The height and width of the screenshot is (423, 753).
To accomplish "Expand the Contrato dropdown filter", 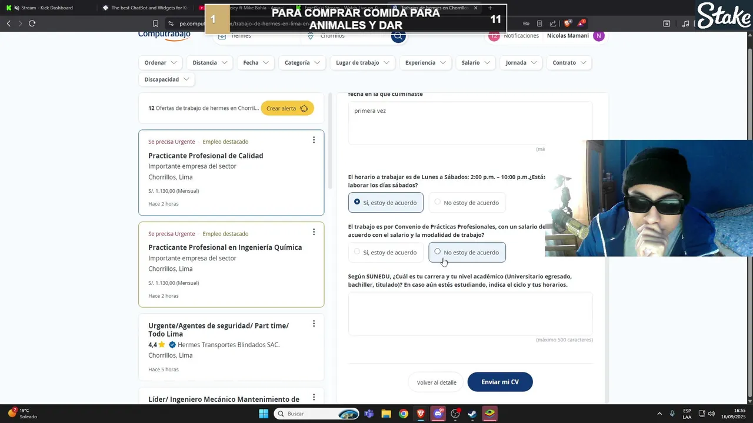I will coord(569,63).
